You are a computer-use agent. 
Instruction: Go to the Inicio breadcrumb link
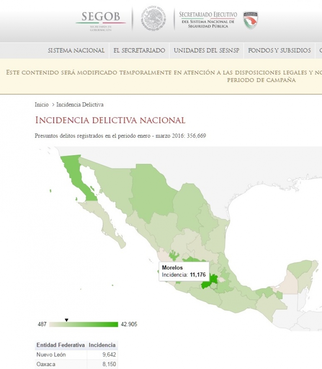[x=42, y=105]
